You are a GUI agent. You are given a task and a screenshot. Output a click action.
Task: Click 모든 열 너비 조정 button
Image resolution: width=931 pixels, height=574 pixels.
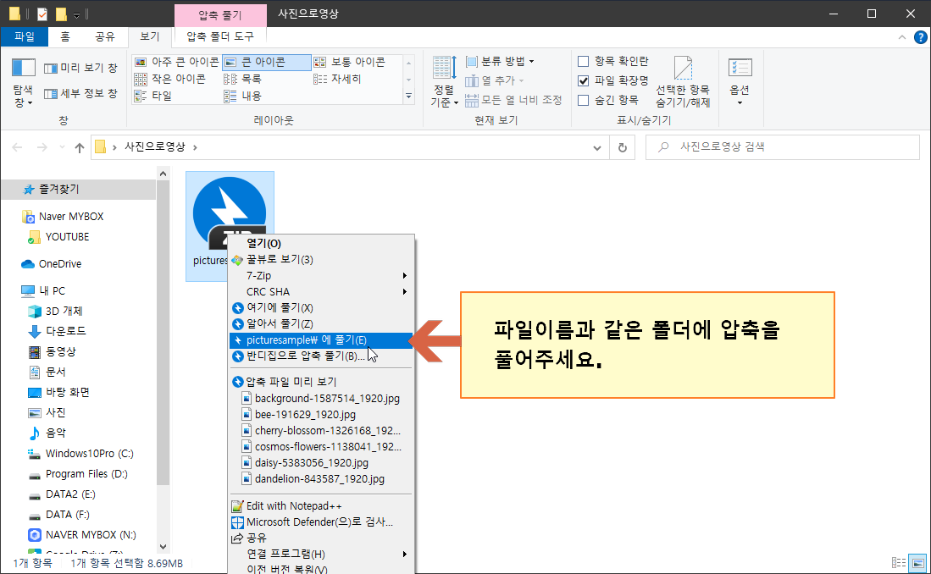tap(513, 100)
